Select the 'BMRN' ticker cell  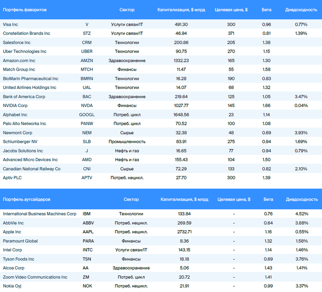pyautogui.click(x=87, y=79)
